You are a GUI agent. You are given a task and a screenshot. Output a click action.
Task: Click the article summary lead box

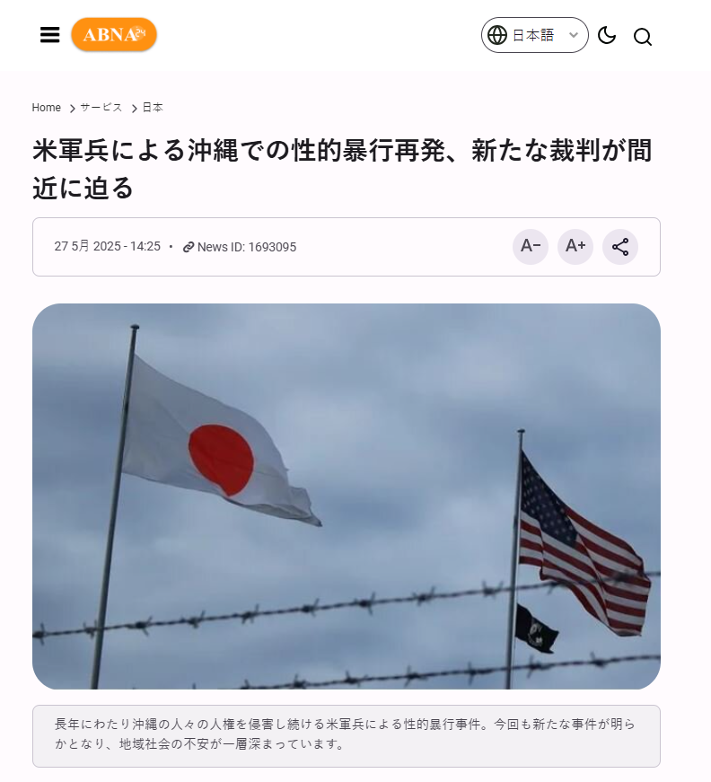347,735
